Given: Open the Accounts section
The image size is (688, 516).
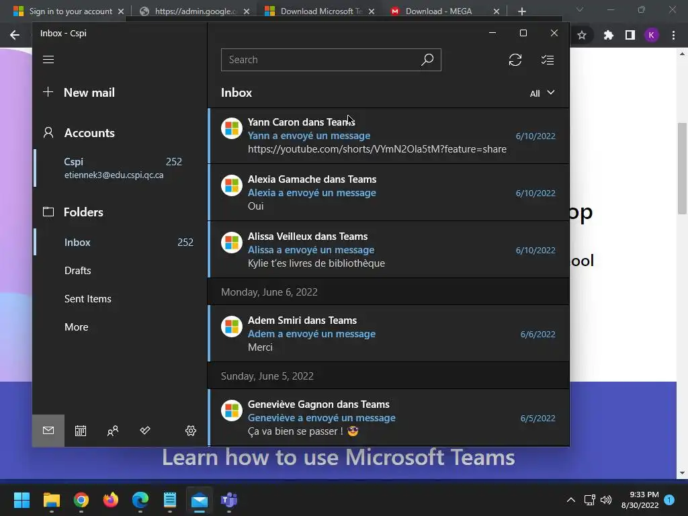Looking at the screenshot, I should coord(89,132).
